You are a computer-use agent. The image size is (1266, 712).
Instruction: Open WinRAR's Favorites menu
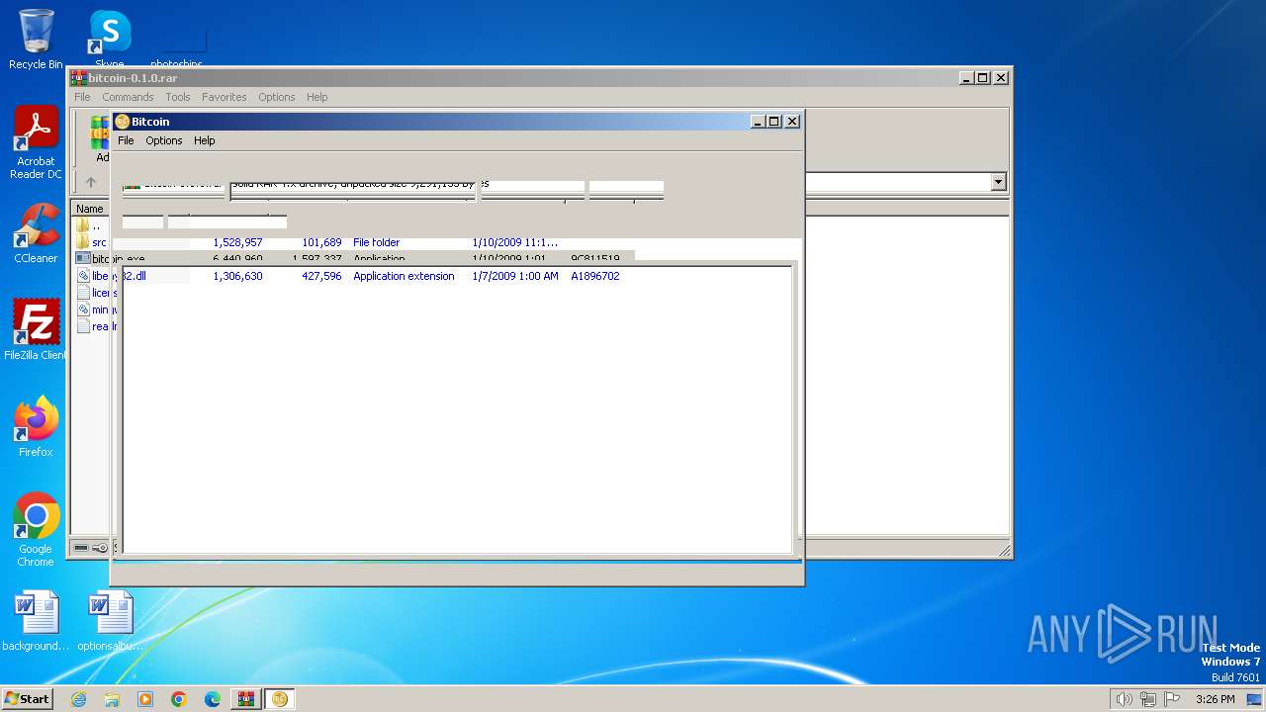click(x=225, y=97)
